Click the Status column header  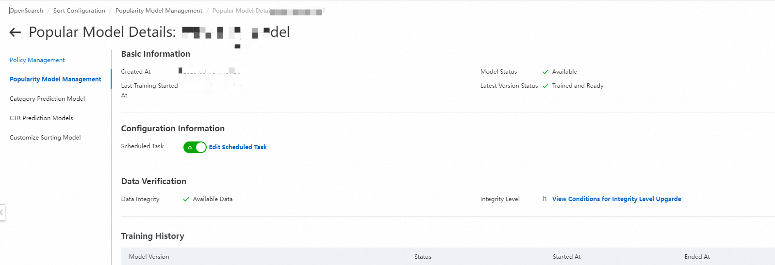423,257
